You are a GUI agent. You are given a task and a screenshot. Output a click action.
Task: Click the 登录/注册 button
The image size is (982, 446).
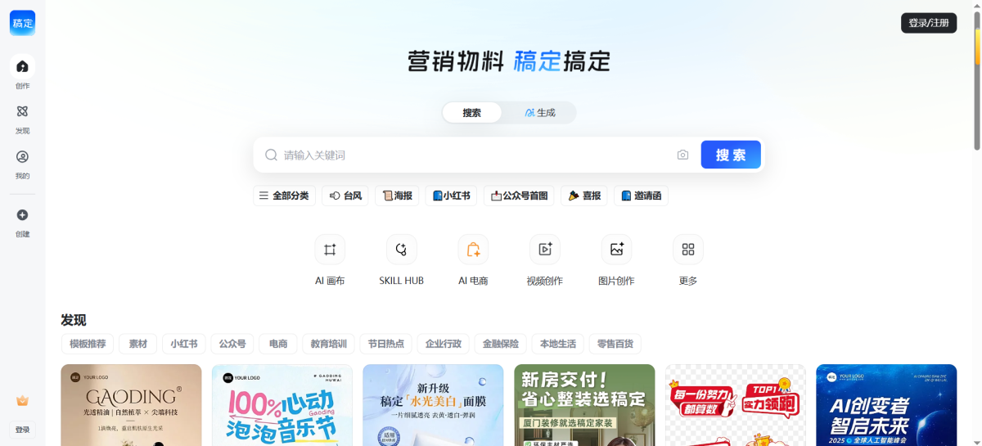pyautogui.click(x=929, y=23)
